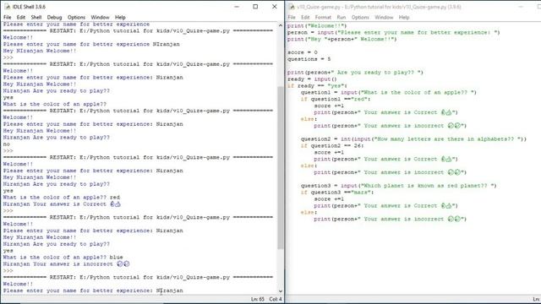
Task: Click the shell scrollbar down arrow
Action: click(x=281, y=291)
